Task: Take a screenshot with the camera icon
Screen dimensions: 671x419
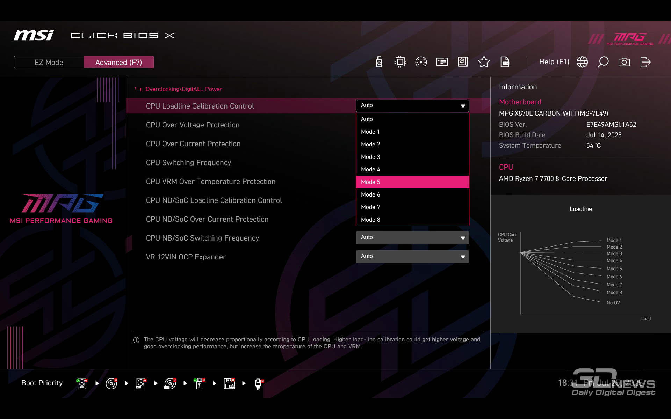Action: [x=624, y=62]
